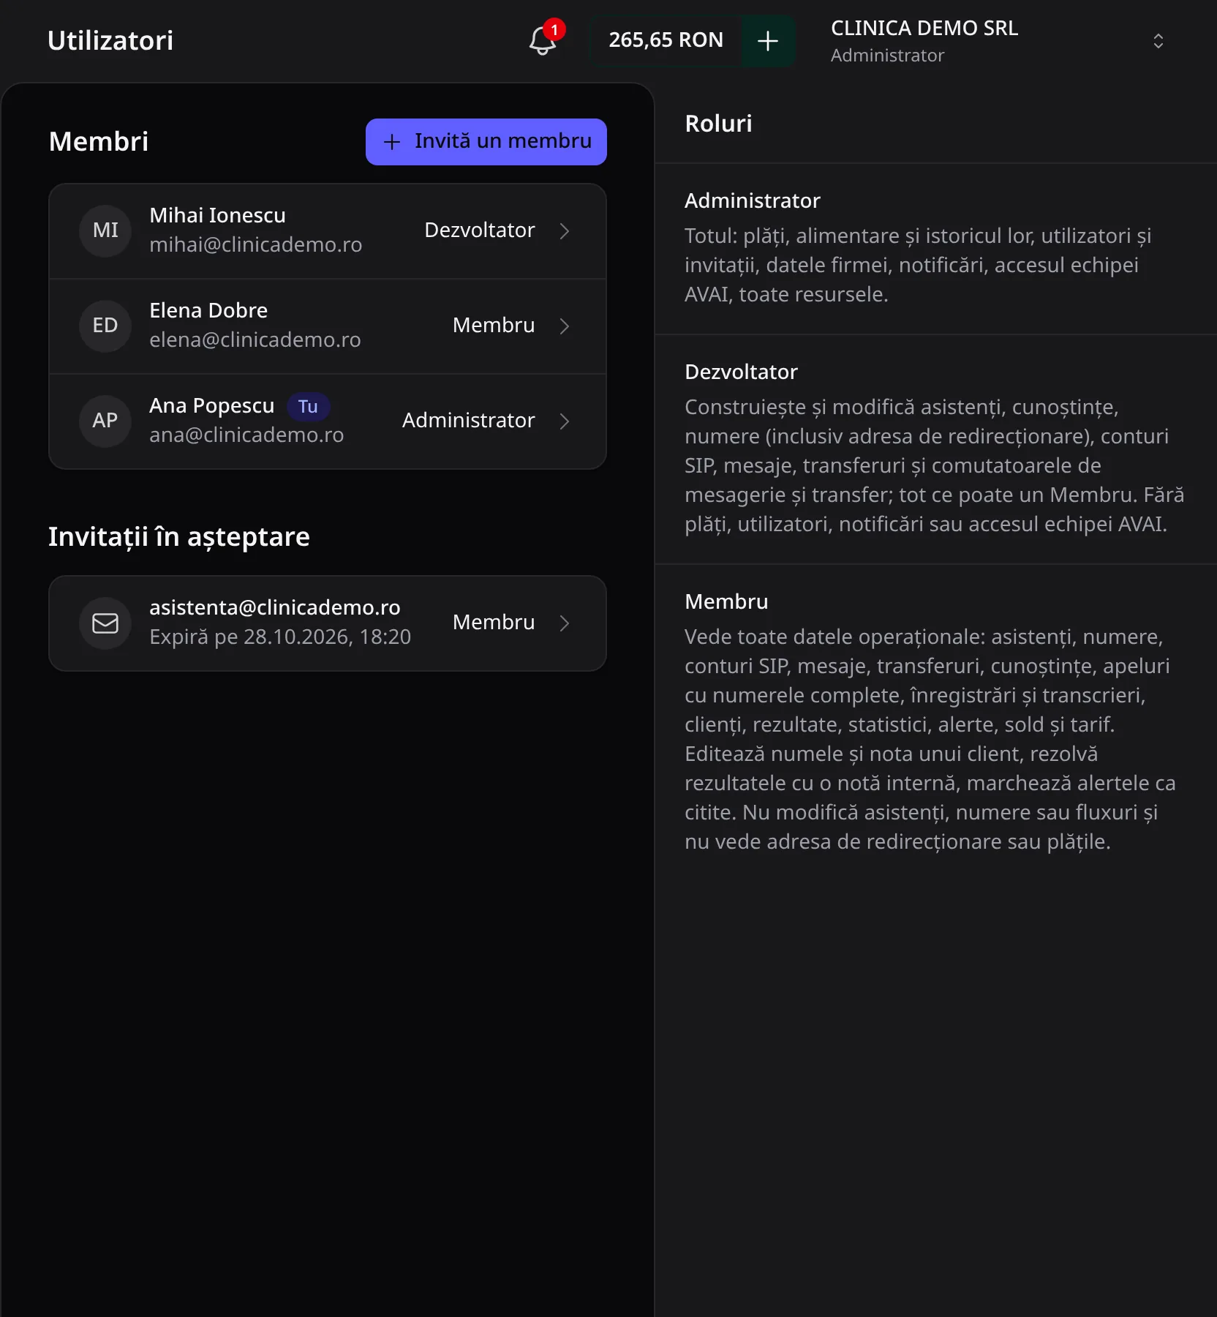Click the AP avatar of Ana Popescu
This screenshot has width=1217, height=1317.
pos(105,421)
